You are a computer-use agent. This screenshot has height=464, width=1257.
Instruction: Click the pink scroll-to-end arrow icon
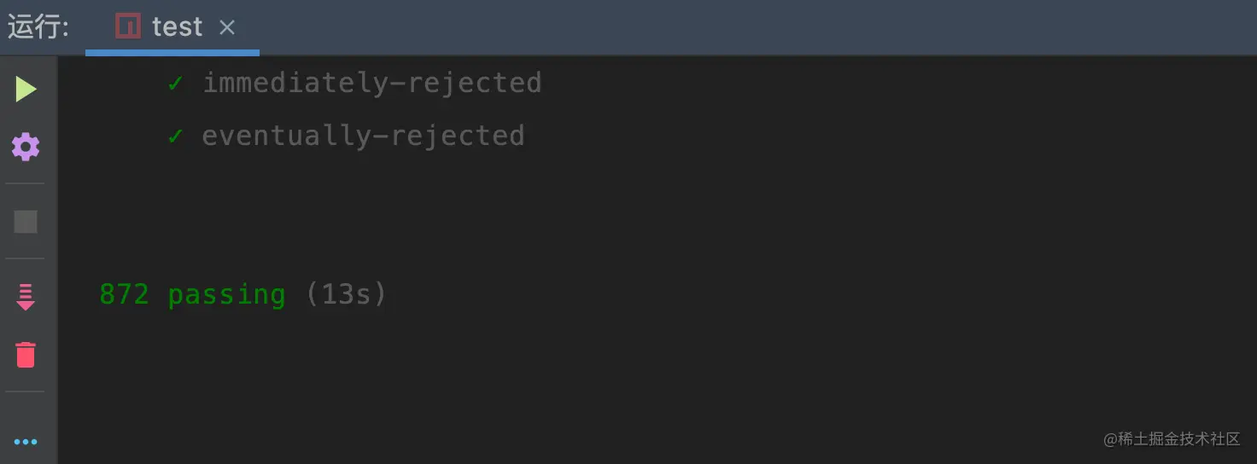click(26, 297)
